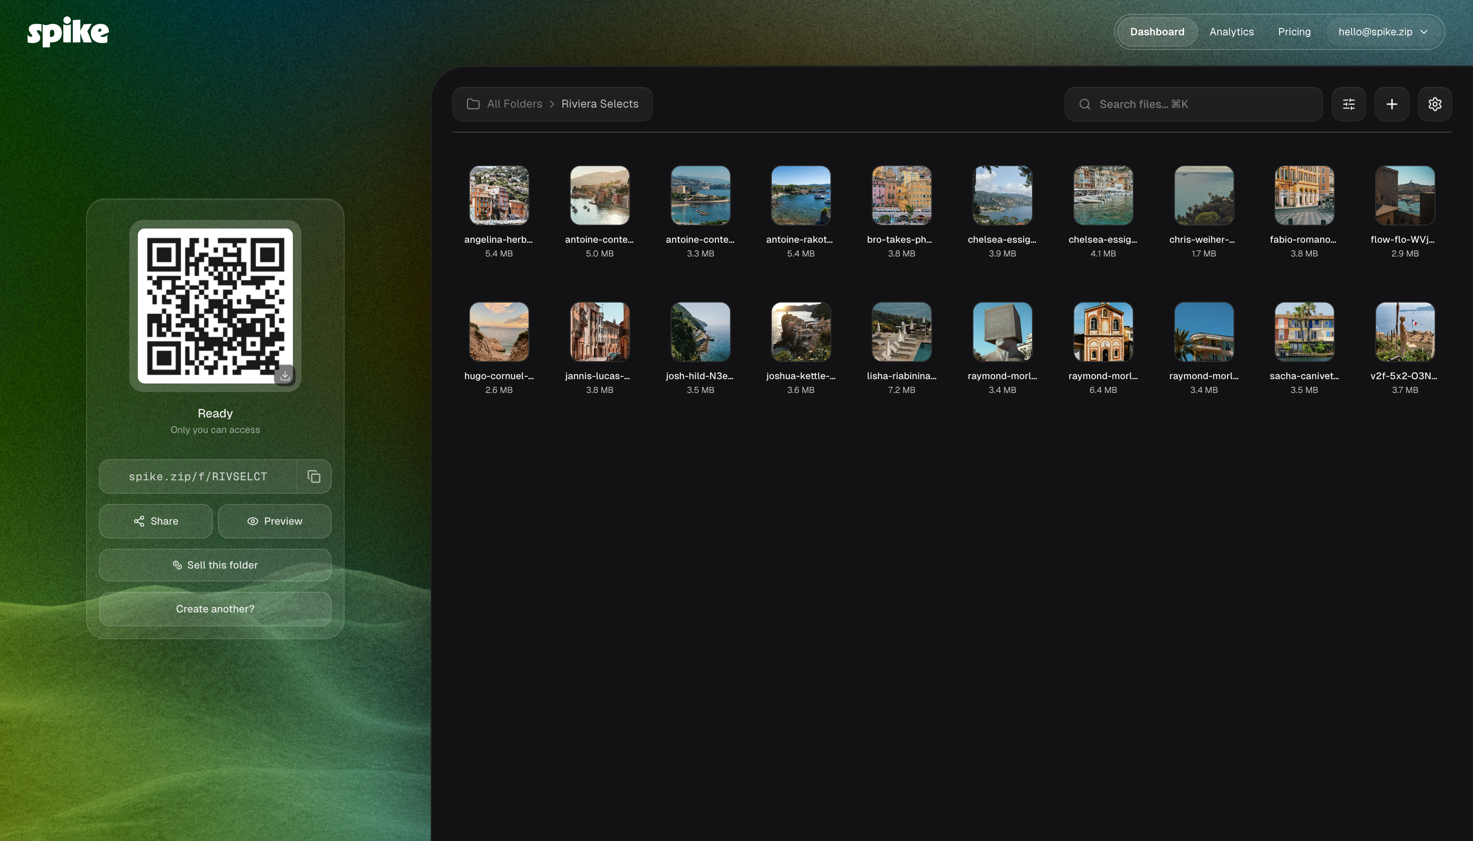Viewport: 1473px width, 841px height.
Task: Click the 1.7 MB file size label
Action: [1204, 254]
